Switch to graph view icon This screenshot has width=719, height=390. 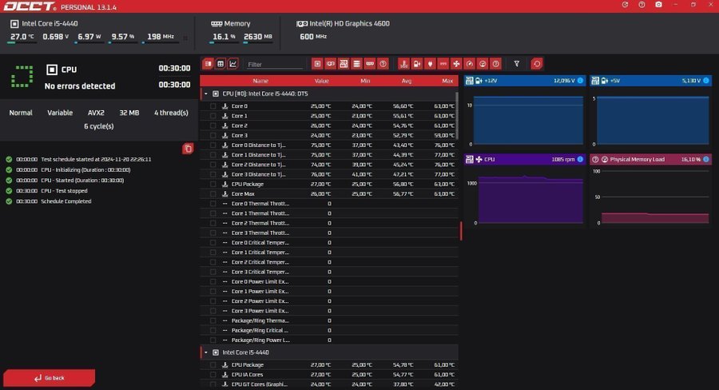click(233, 64)
